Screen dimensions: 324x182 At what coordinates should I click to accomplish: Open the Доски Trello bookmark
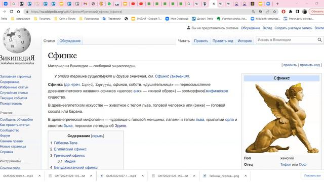point(202,19)
